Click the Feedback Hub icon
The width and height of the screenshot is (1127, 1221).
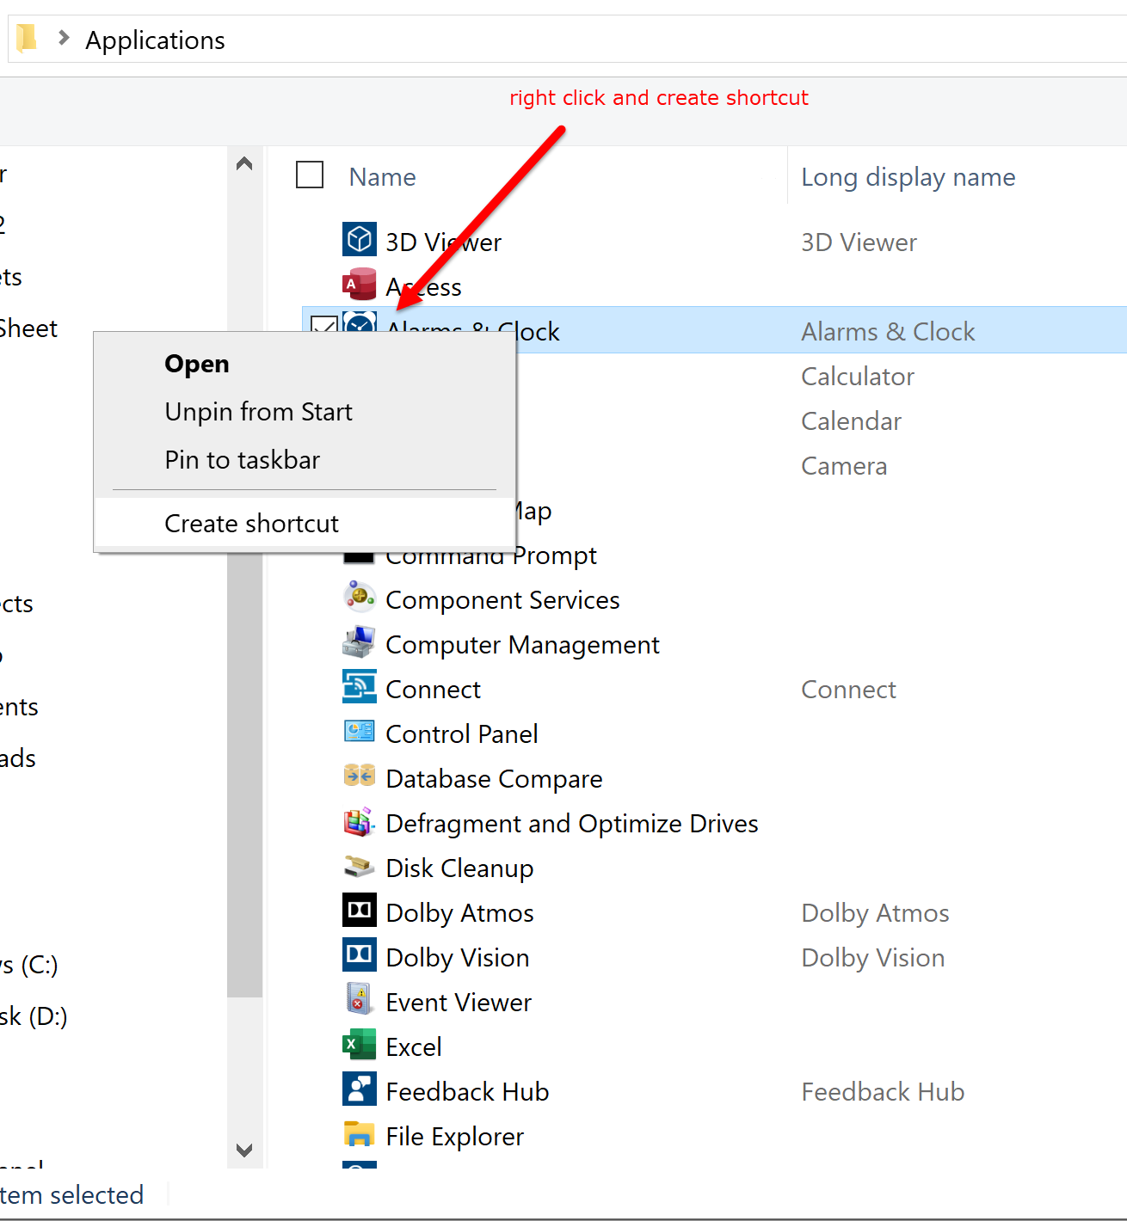[359, 1089]
